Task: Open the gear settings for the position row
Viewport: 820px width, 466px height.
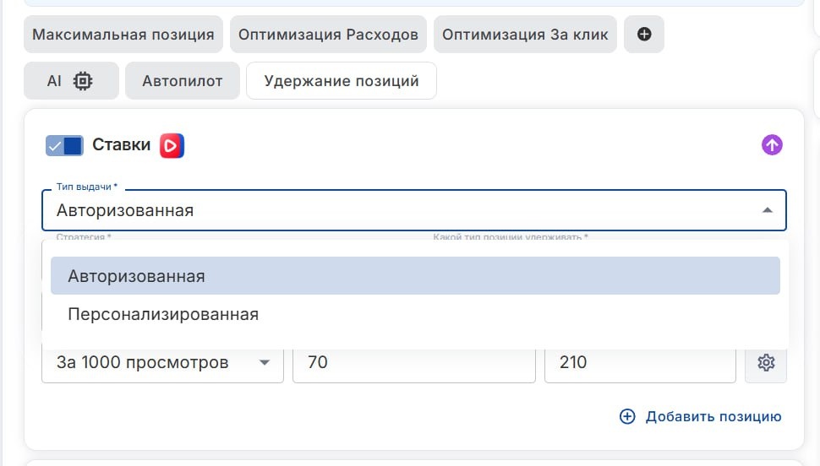Action: (x=766, y=362)
